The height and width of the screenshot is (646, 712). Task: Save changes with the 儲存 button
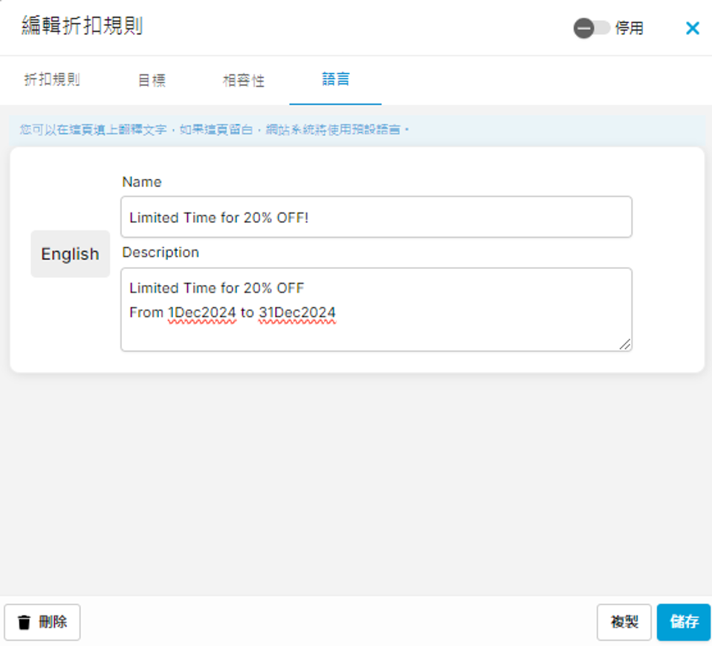click(683, 622)
